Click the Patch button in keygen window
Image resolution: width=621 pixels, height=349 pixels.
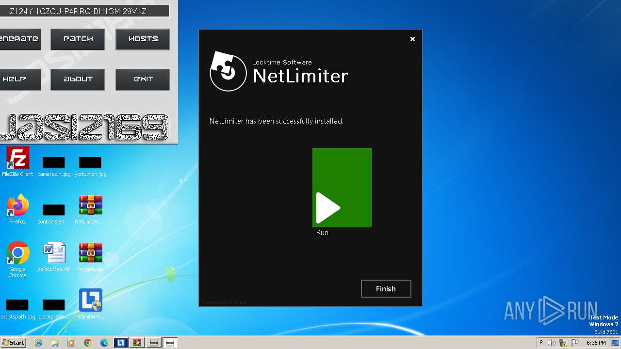point(78,39)
